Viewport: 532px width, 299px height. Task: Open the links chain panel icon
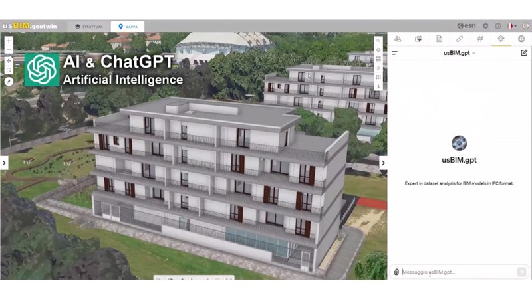pos(460,39)
